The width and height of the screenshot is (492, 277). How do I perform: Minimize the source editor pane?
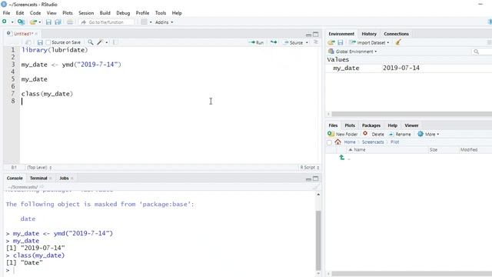click(x=308, y=34)
